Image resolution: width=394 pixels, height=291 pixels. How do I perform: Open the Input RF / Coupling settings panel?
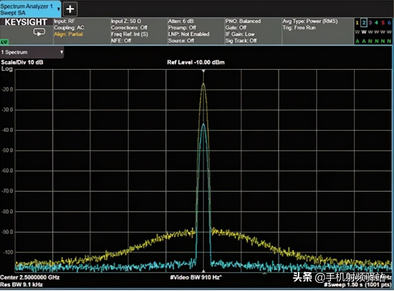click(x=81, y=31)
